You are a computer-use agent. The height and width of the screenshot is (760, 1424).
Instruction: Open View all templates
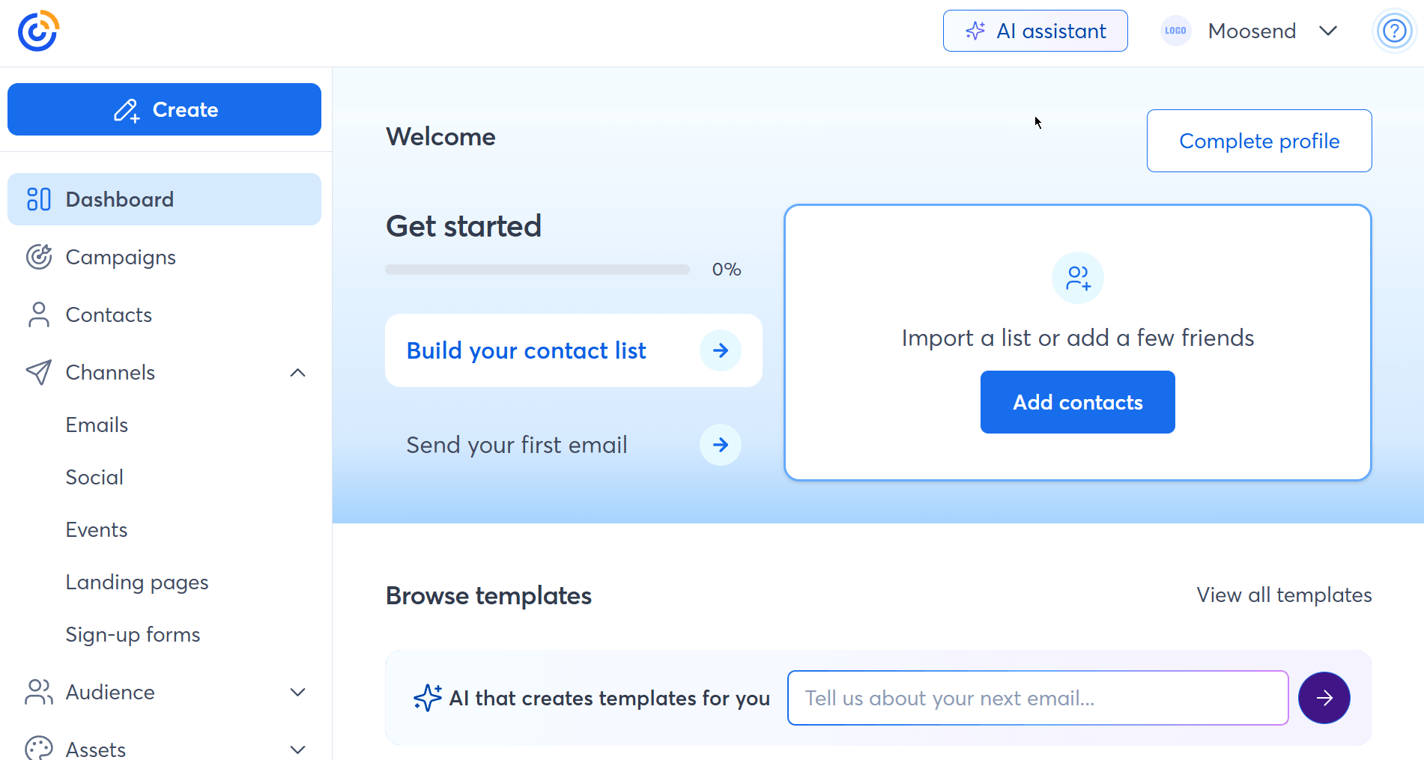[1283, 595]
